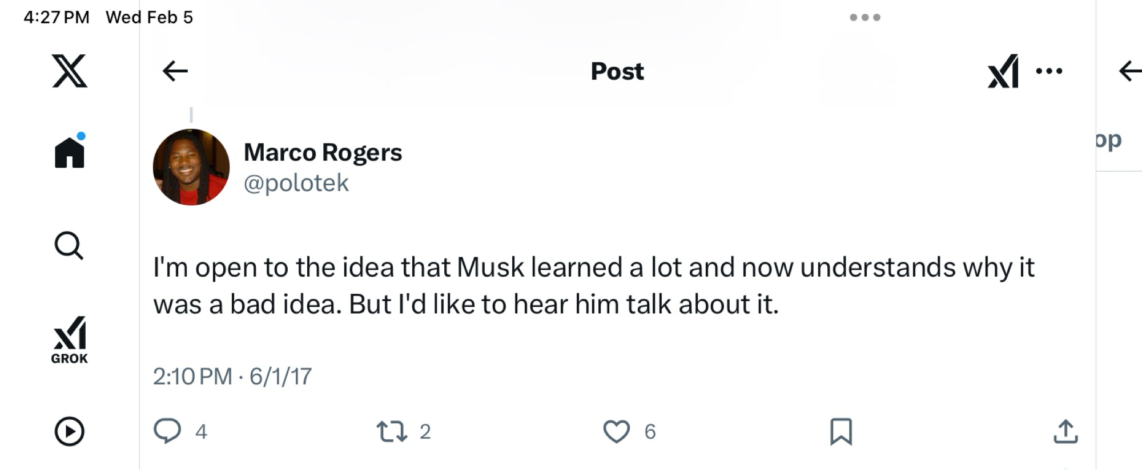Open Grok icon in post header
1142x470 pixels.
click(x=1003, y=71)
